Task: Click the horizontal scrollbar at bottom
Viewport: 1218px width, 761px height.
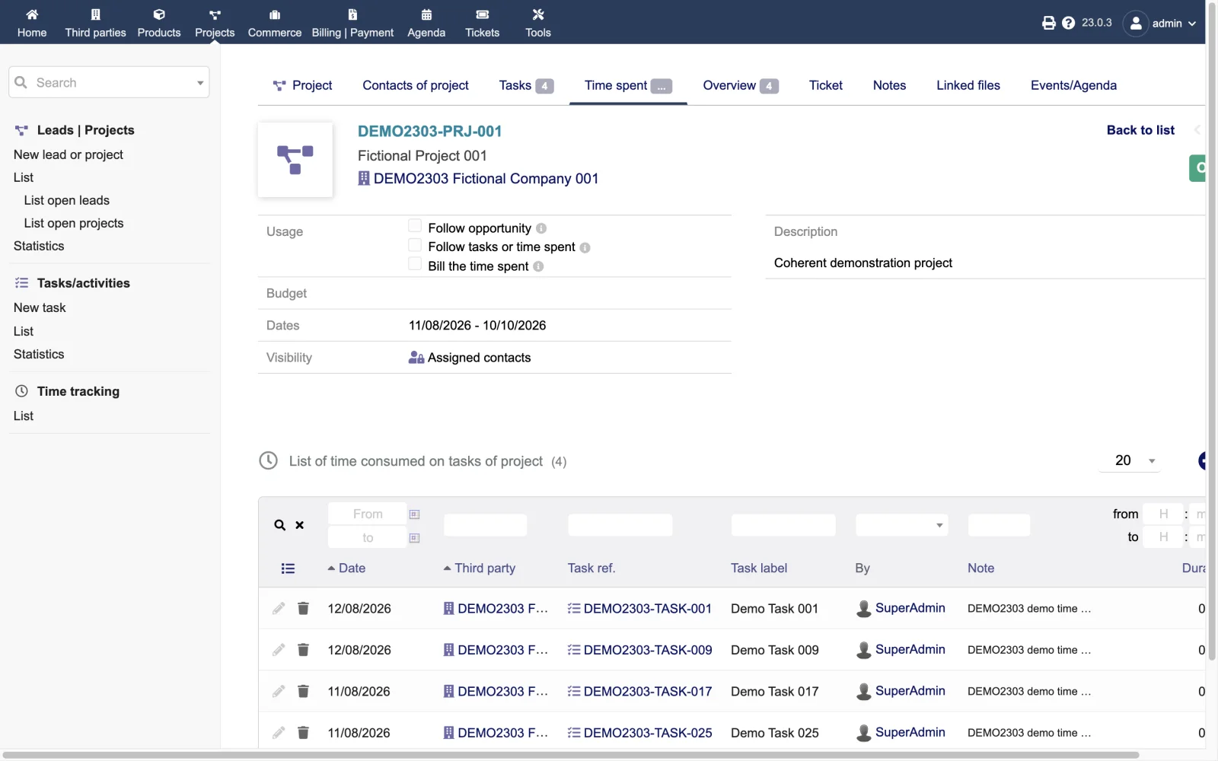Action: [x=571, y=755]
